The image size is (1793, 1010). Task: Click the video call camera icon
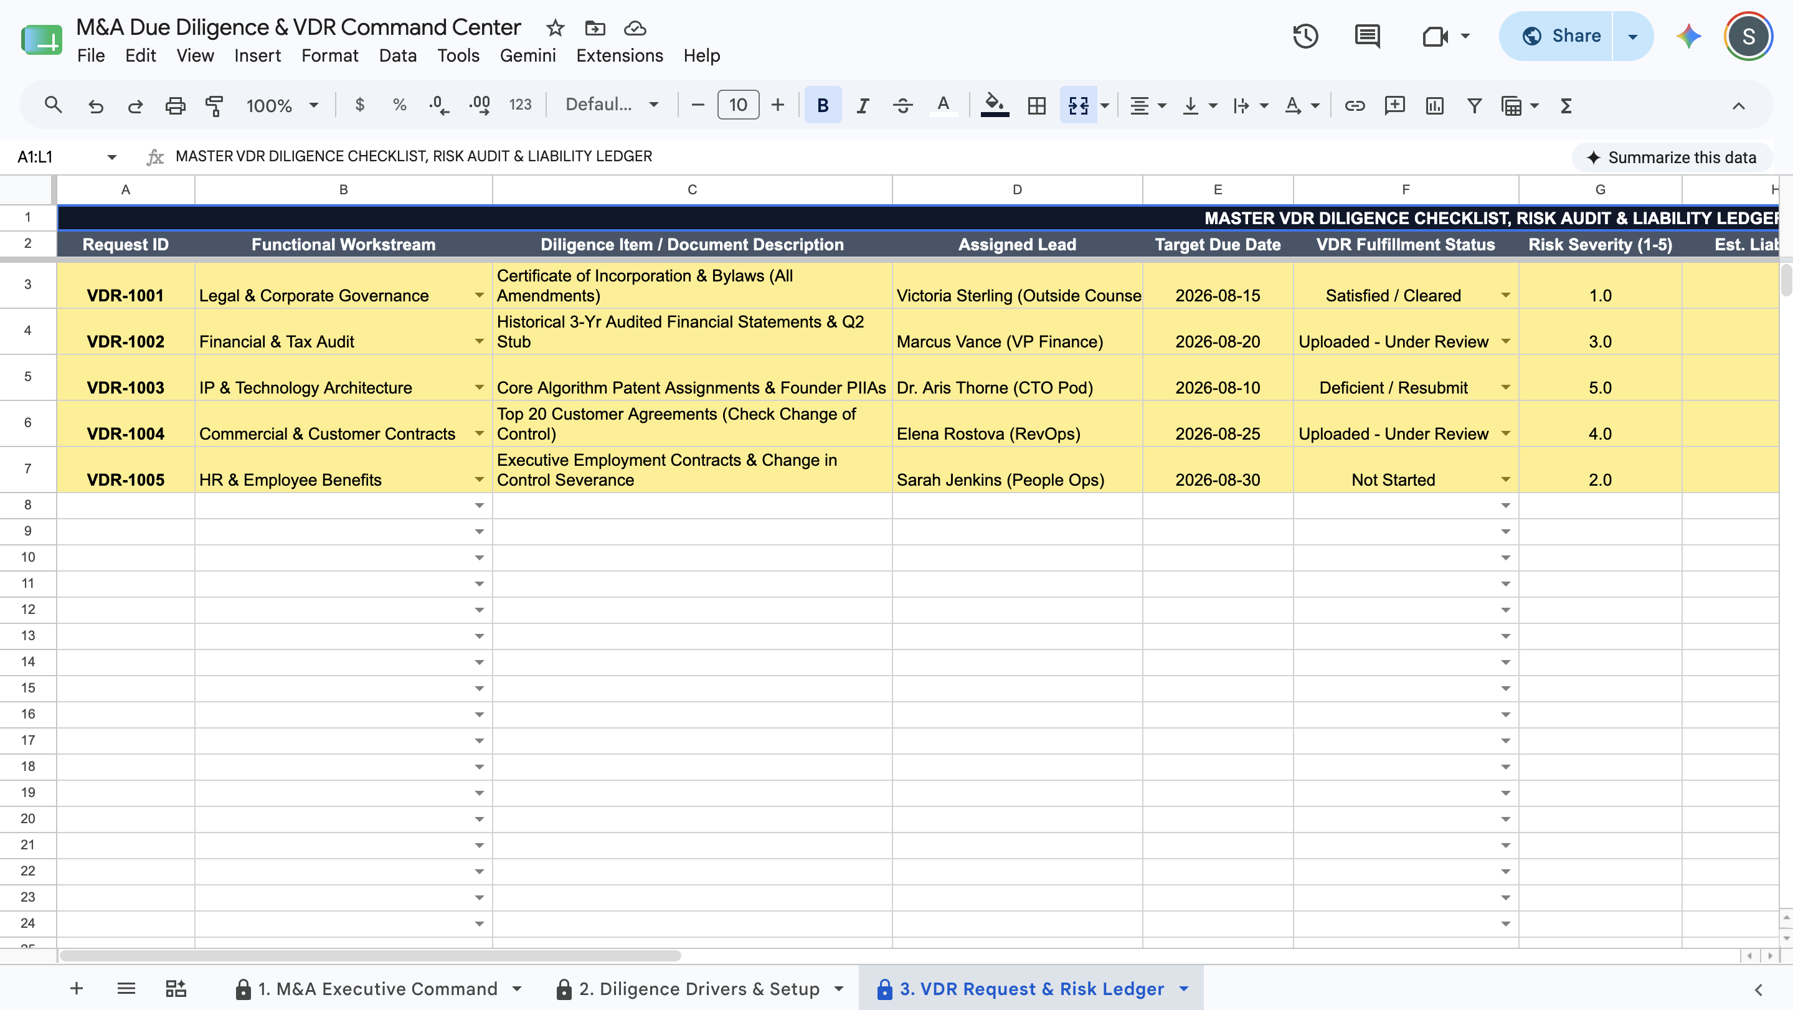[x=1436, y=35]
